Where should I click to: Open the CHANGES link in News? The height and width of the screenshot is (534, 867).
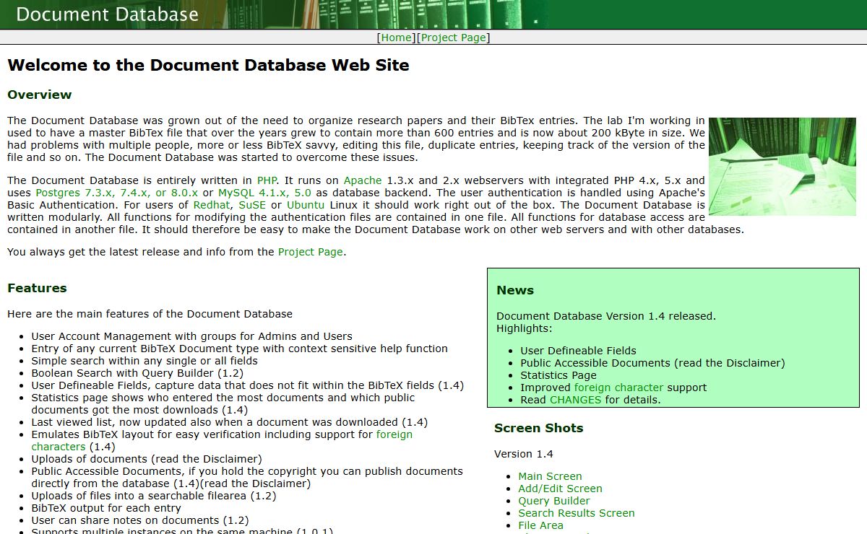[575, 400]
